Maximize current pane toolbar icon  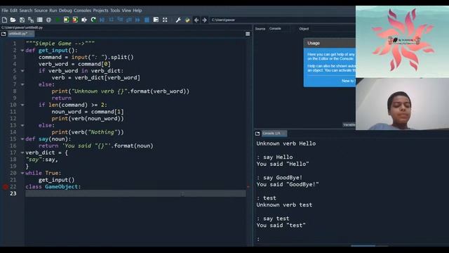coord(156,20)
